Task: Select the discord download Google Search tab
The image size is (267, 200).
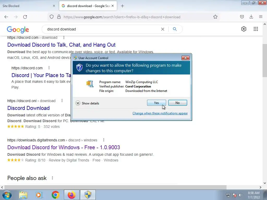Action: coord(88,6)
